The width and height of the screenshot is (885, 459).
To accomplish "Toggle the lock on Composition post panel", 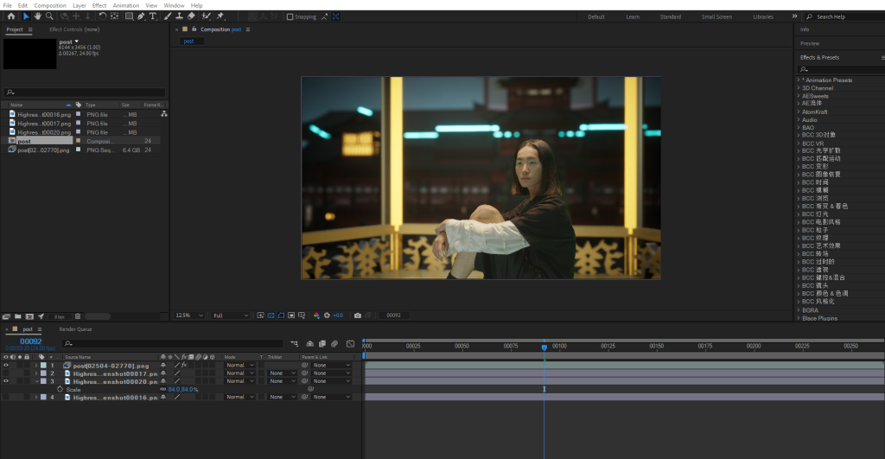I will 194,29.
